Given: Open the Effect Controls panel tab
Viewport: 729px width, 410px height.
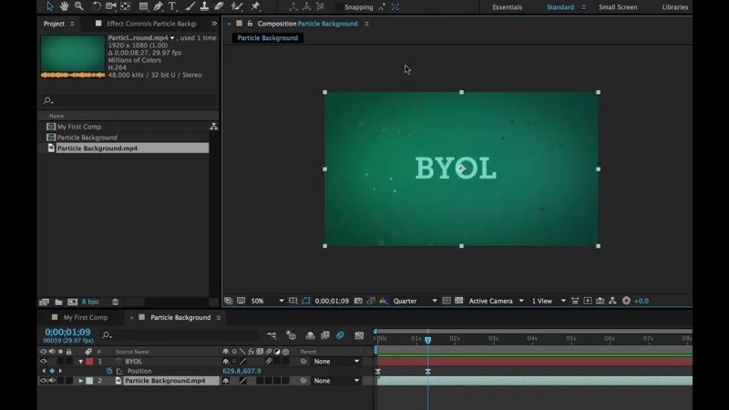Looking at the screenshot, I should tap(151, 24).
